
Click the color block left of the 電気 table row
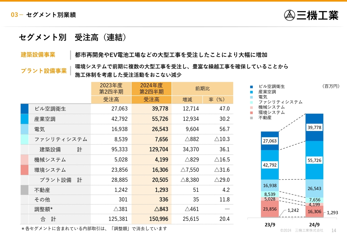click(24, 129)
